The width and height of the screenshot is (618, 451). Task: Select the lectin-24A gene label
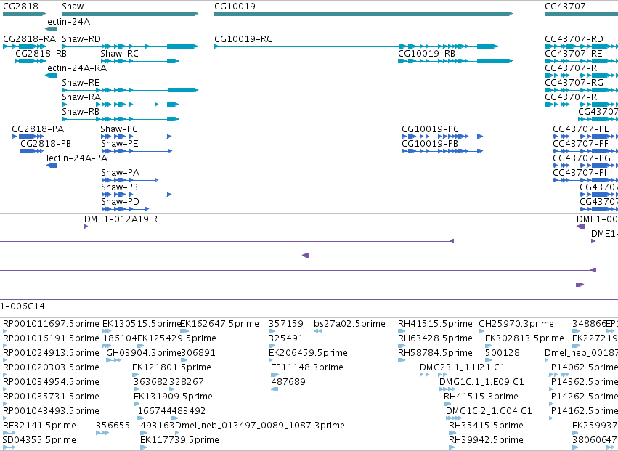click(x=68, y=21)
